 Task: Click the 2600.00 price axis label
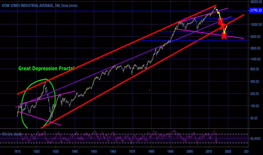[x=255, y=48]
